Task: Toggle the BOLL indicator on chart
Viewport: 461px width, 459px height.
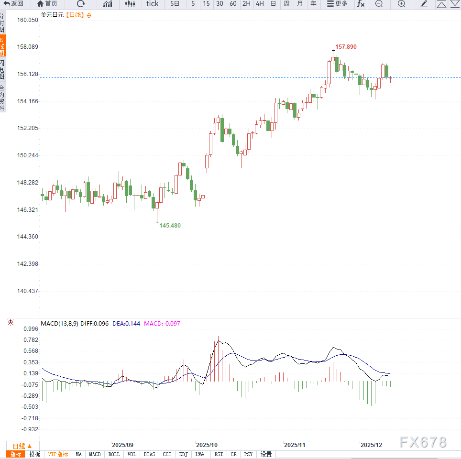Action: (114, 454)
